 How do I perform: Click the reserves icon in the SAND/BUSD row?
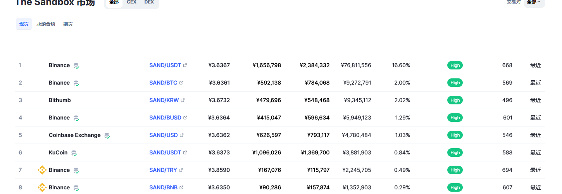tap(76, 118)
